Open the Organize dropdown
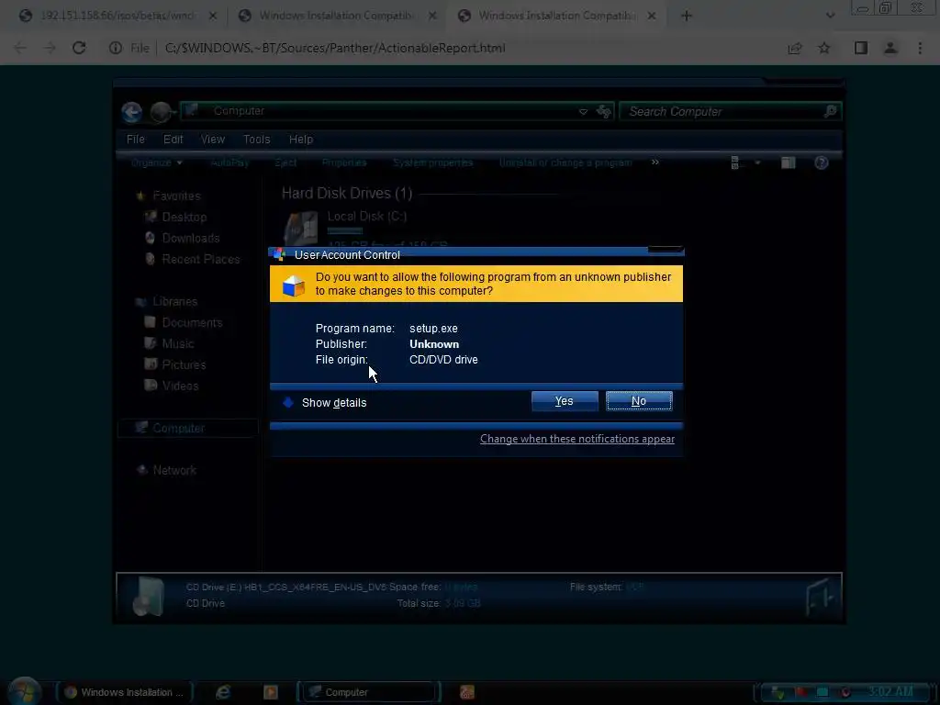 pyautogui.click(x=156, y=162)
